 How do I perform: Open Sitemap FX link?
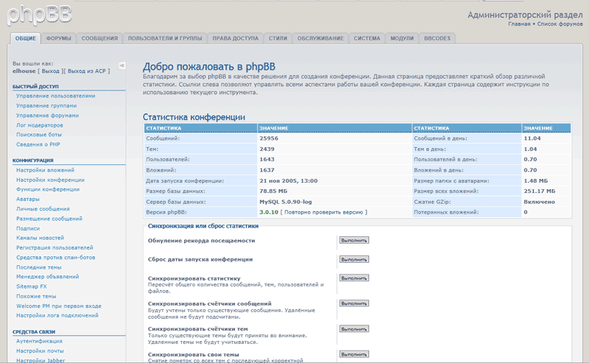(x=31, y=286)
